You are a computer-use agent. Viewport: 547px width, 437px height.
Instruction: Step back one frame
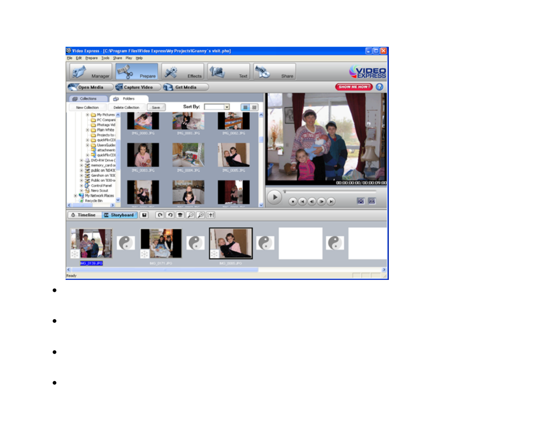tap(312, 202)
